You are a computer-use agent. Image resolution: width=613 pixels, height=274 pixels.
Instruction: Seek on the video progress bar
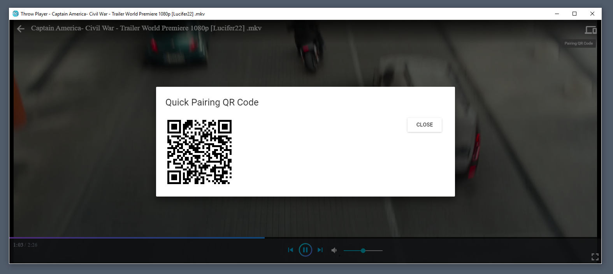point(303,237)
